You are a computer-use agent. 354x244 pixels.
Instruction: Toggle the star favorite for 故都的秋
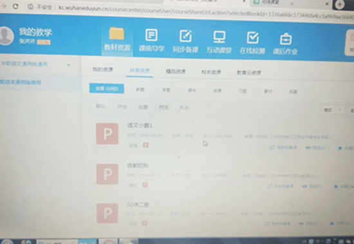click(x=336, y=187)
